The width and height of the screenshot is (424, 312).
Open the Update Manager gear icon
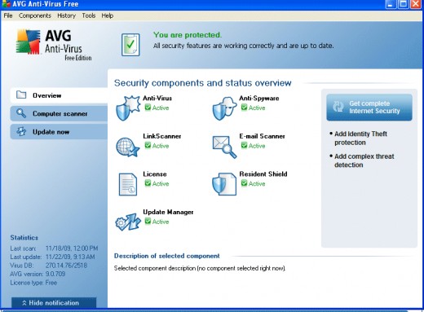(x=128, y=222)
